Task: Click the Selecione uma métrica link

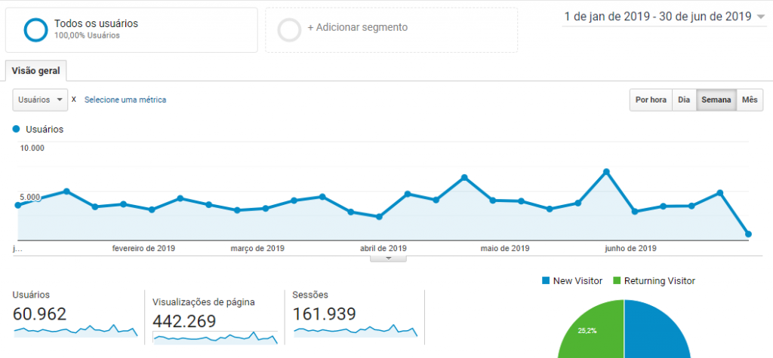Action: (x=125, y=99)
